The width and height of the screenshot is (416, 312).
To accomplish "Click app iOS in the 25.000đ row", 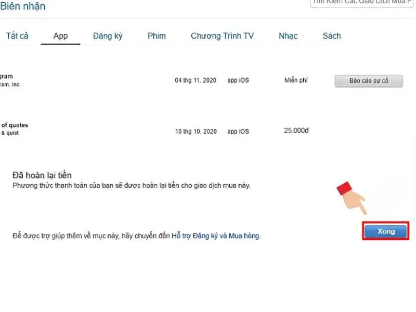I will coord(238,132).
